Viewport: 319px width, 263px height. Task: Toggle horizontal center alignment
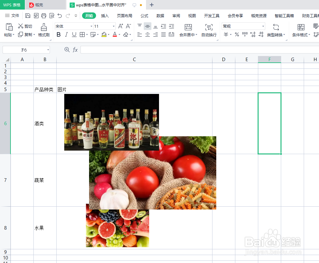[x=148, y=34]
